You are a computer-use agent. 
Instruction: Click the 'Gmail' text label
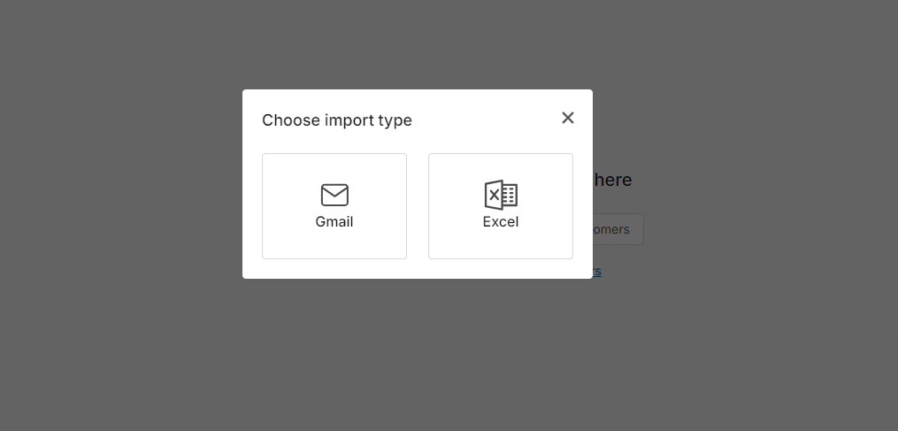tap(334, 222)
